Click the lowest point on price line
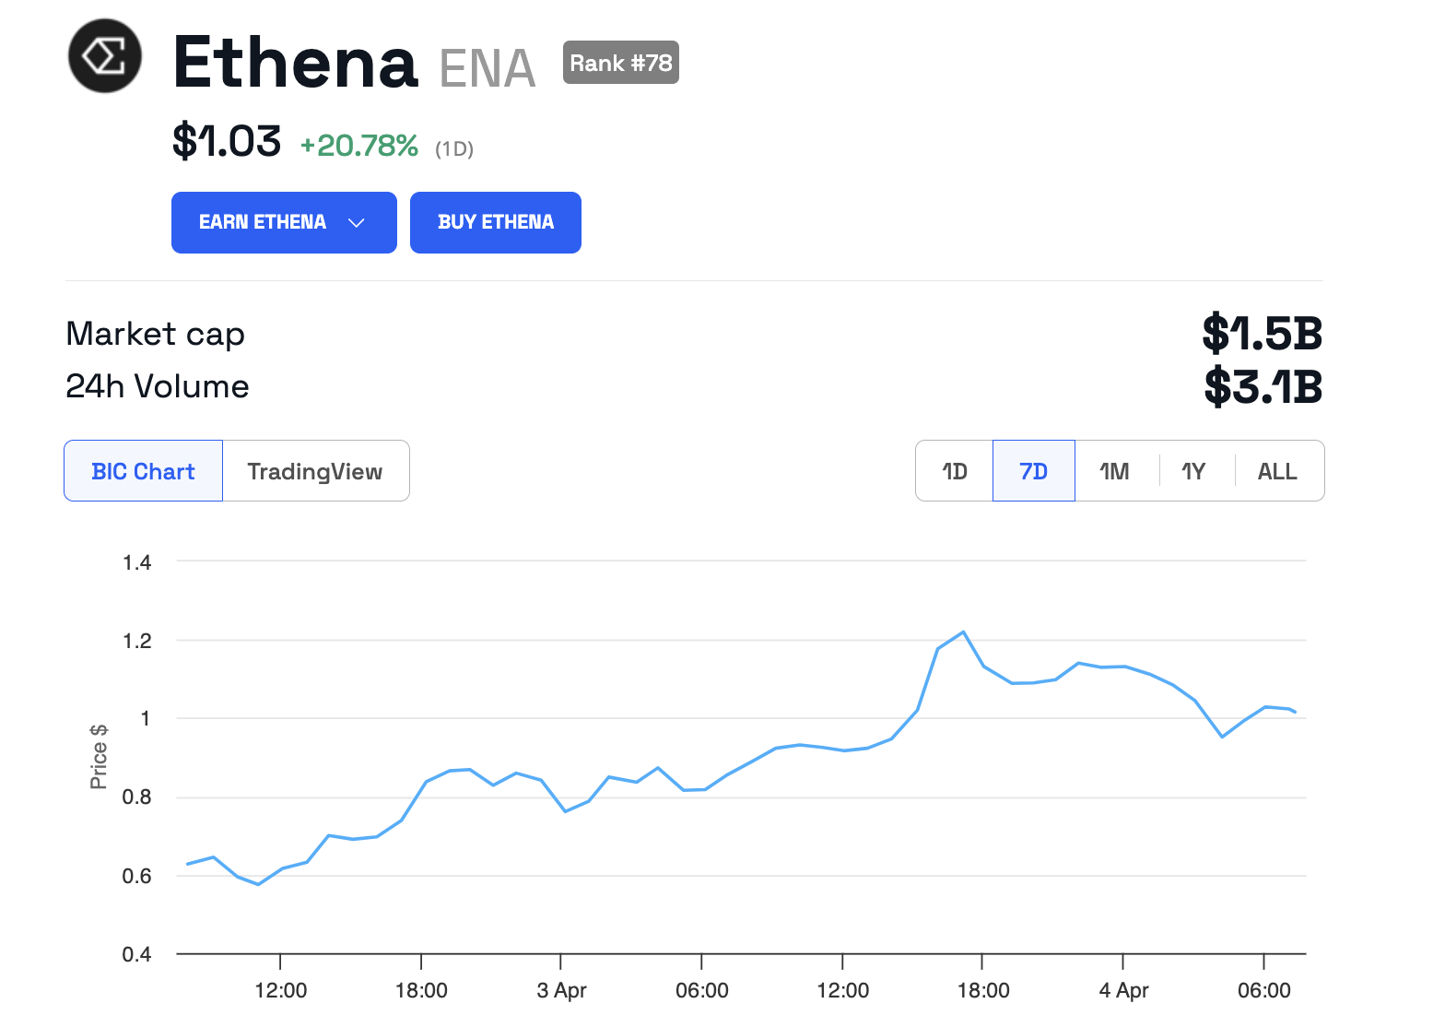This screenshot has height=1027, width=1445. coord(259,884)
